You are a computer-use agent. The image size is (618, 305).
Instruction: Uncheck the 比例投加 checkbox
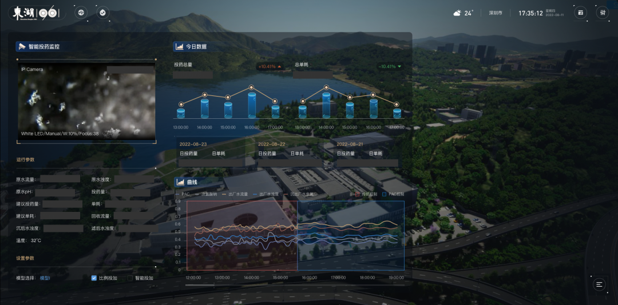point(94,278)
